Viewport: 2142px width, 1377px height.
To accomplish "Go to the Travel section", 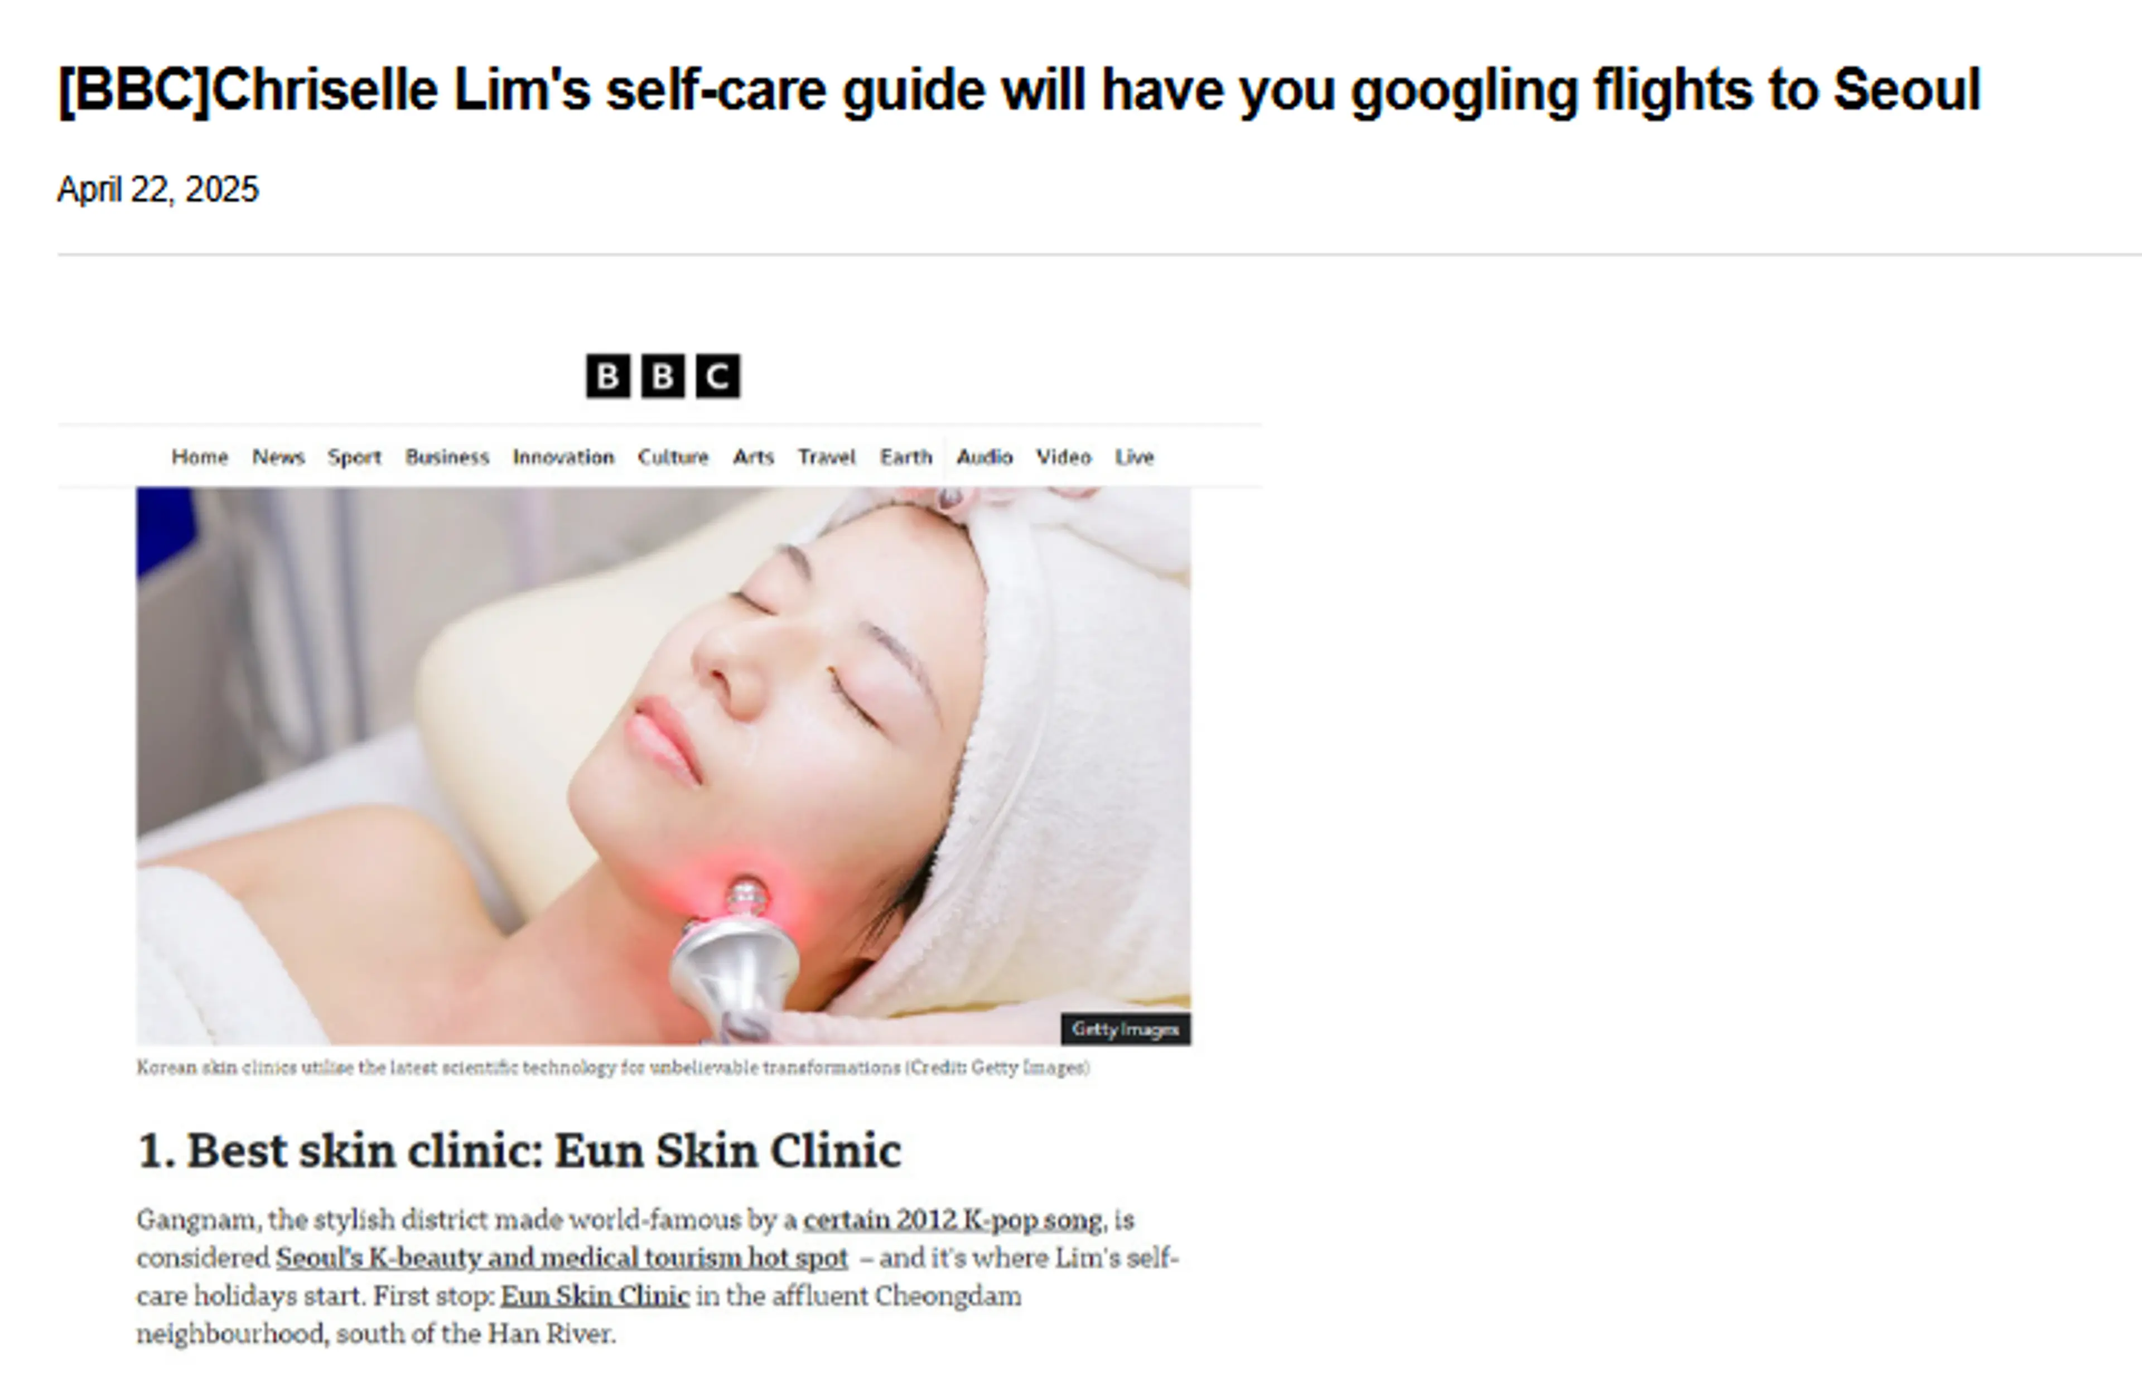I will pos(826,457).
